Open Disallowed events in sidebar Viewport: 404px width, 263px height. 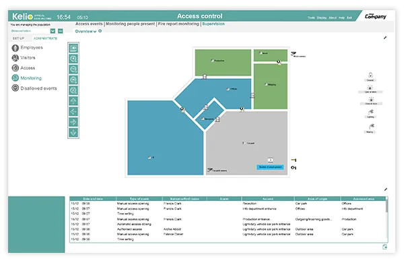click(34, 88)
